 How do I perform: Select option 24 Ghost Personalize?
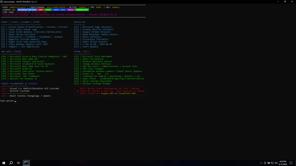(89, 59)
